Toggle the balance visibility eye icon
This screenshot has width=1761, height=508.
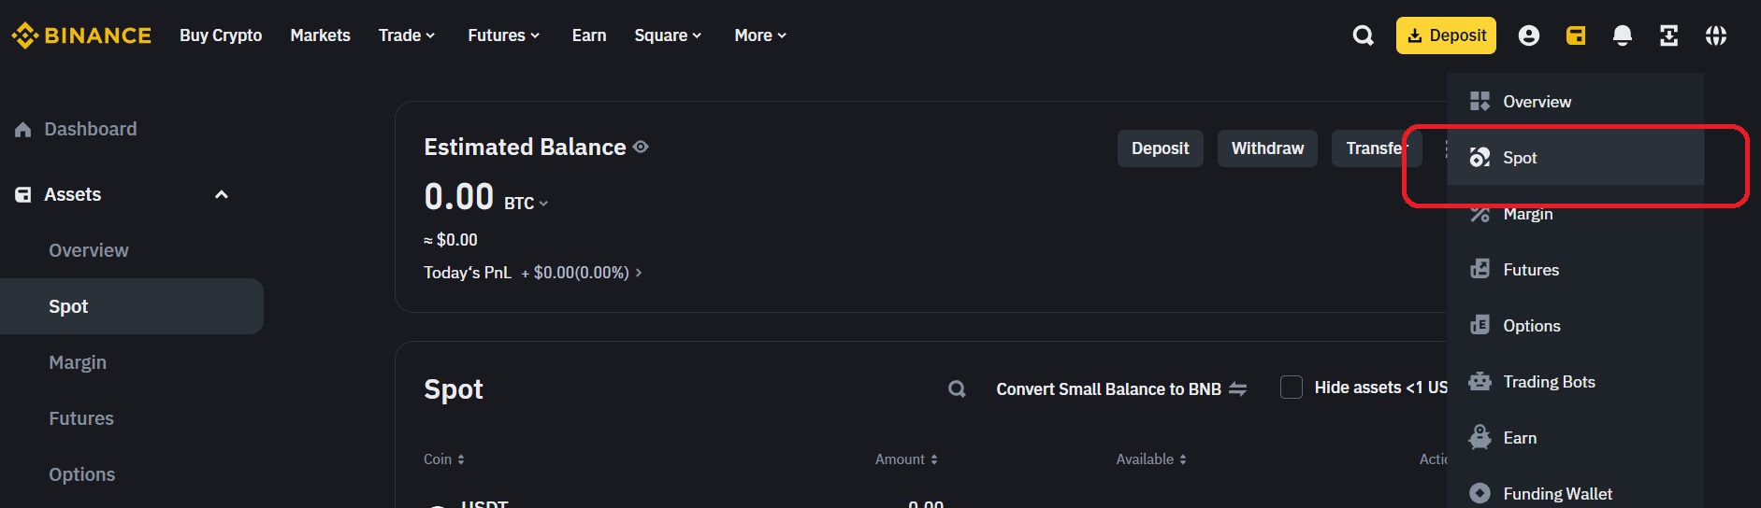[x=641, y=147]
